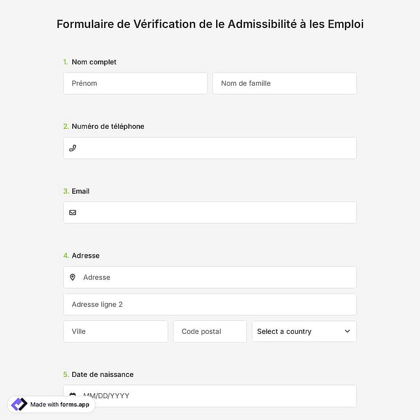Click the envelope icon in the Email field

[73, 212]
